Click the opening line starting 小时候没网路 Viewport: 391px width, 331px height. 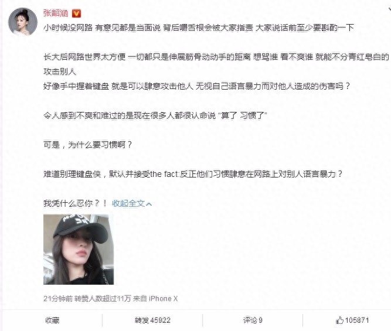click(x=199, y=28)
